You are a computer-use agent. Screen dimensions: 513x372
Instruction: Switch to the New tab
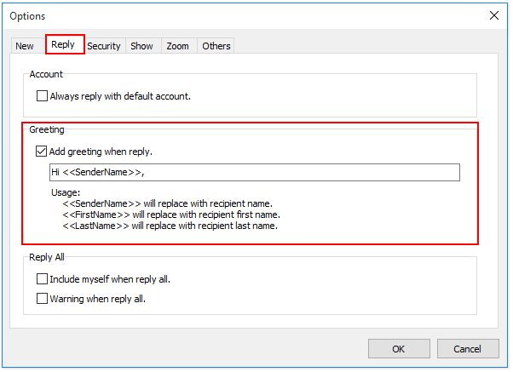coord(25,46)
